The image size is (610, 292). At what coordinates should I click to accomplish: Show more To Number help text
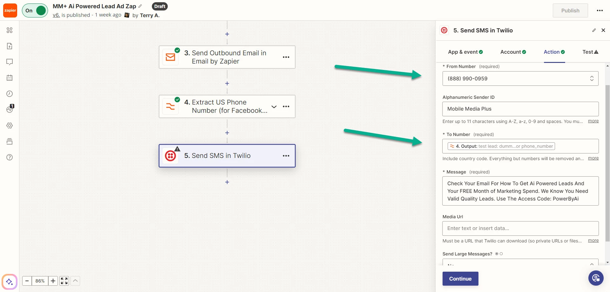pos(593,158)
